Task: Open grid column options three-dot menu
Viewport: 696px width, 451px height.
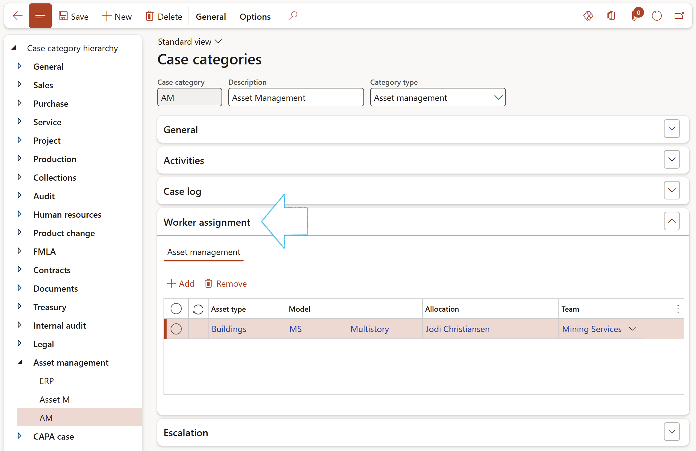Action: tap(678, 309)
